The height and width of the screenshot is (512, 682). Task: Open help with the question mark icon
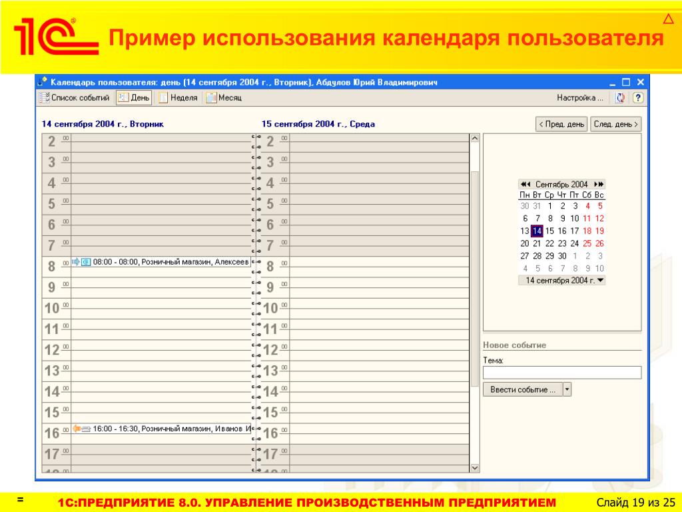[x=637, y=98]
